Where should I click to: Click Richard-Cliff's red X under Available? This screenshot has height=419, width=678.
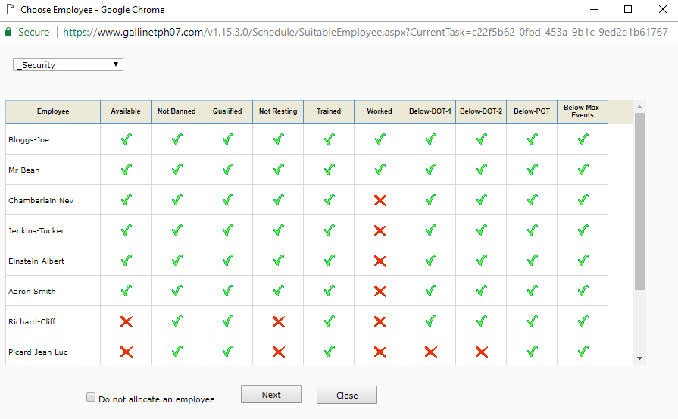click(x=126, y=321)
